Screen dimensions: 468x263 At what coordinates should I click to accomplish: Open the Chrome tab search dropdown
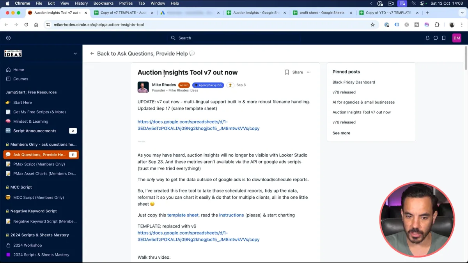tap(462, 12)
